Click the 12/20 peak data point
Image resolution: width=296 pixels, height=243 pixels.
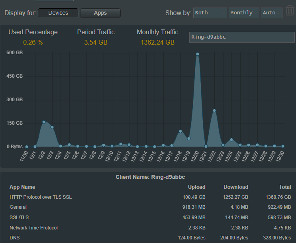tap(198, 54)
